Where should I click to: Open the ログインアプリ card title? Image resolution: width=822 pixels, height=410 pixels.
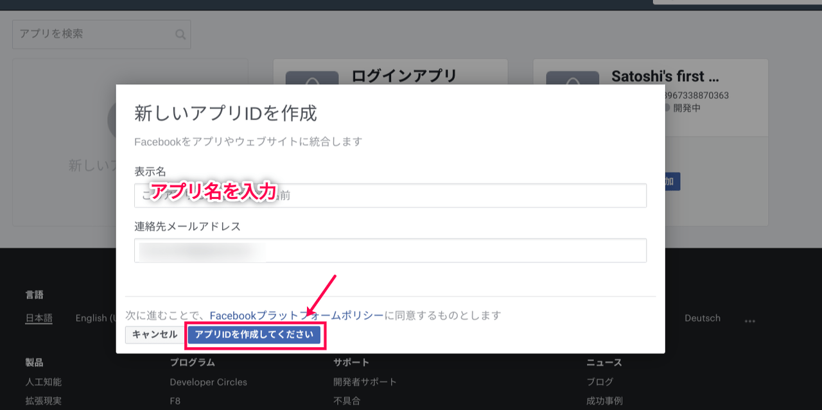pos(404,76)
